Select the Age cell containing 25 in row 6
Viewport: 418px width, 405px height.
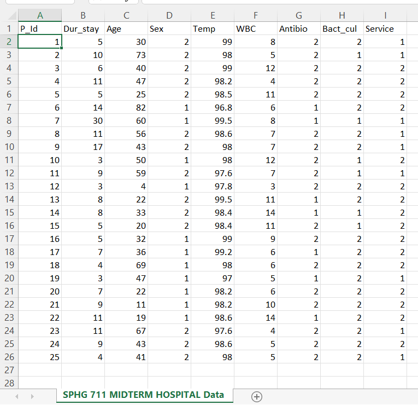[126, 94]
